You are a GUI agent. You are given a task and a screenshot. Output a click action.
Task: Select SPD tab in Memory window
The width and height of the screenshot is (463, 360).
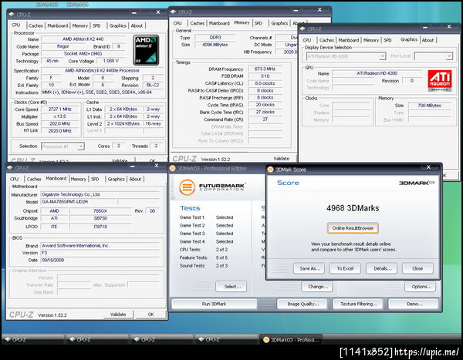[x=258, y=23]
